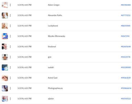Screen dimensions: 132x104
Task: Click the X-ray thumbnail by sudok1
Action: pyautogui.click(x=5, y=67)
